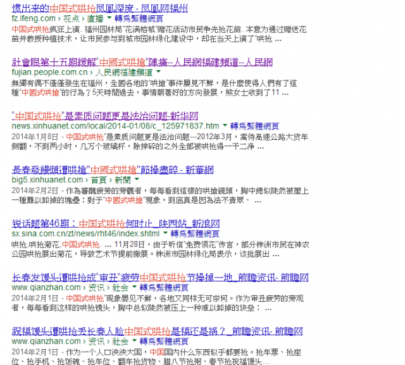Click 轉為繁體網頁 for the fz.ifeng.com result
This screenshot has height=365, width=405.
[x=139, y=18]
